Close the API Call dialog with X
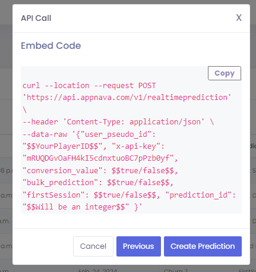The height and width of the screenshot is (272, 256). pos(239,18)
